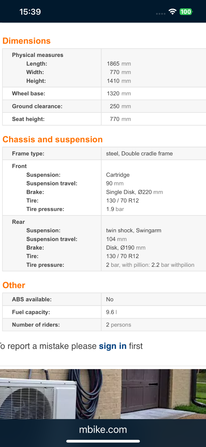This screenshot has height=447, width=206.
Task: Tap the battery indicator showing 100
Action: [186, 12]
